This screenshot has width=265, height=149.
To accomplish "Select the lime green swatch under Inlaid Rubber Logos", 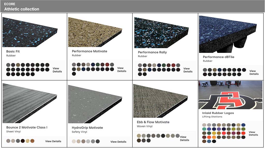I will tap(234, 129).
